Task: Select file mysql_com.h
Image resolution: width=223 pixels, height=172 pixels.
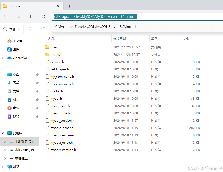Action: pos(58,106)
